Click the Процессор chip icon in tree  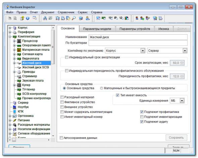(x=19, y=41)
